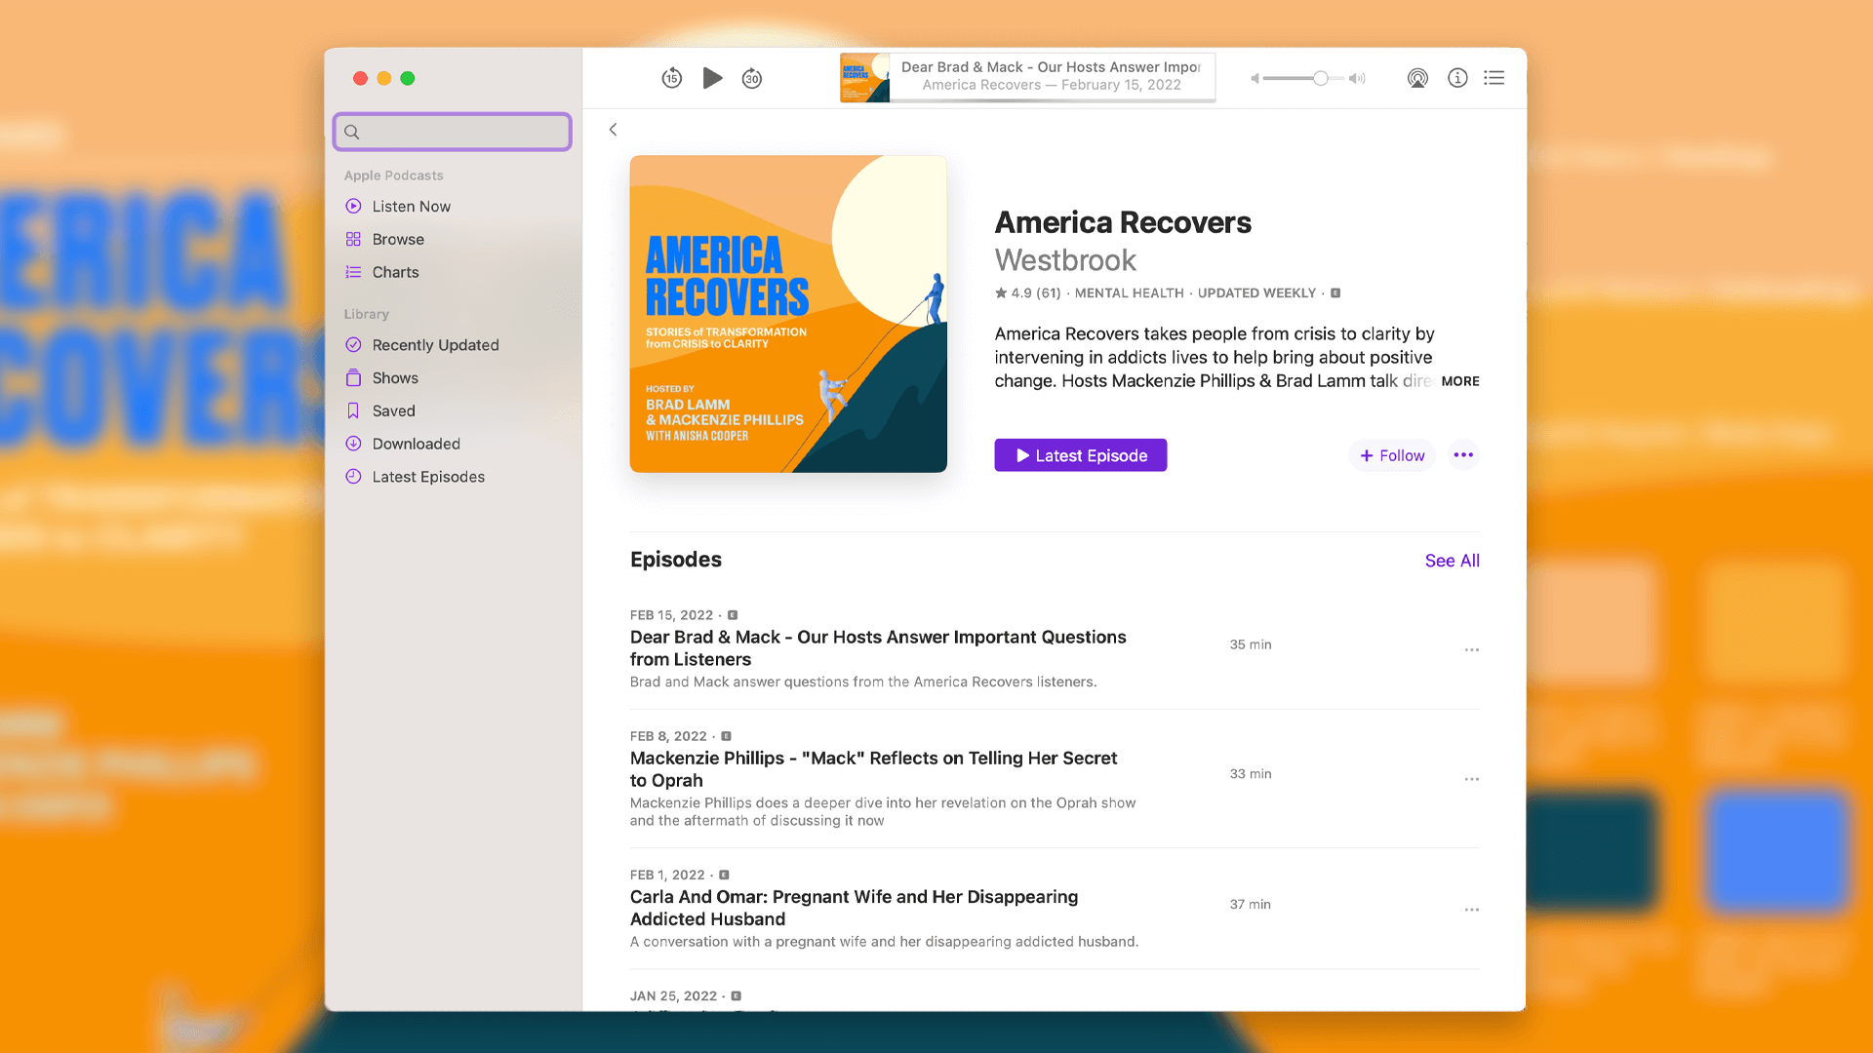This screenshot has height=1053, width=1873.
Task: Open AirPlay output options
Action: (x=1417, y=78)
